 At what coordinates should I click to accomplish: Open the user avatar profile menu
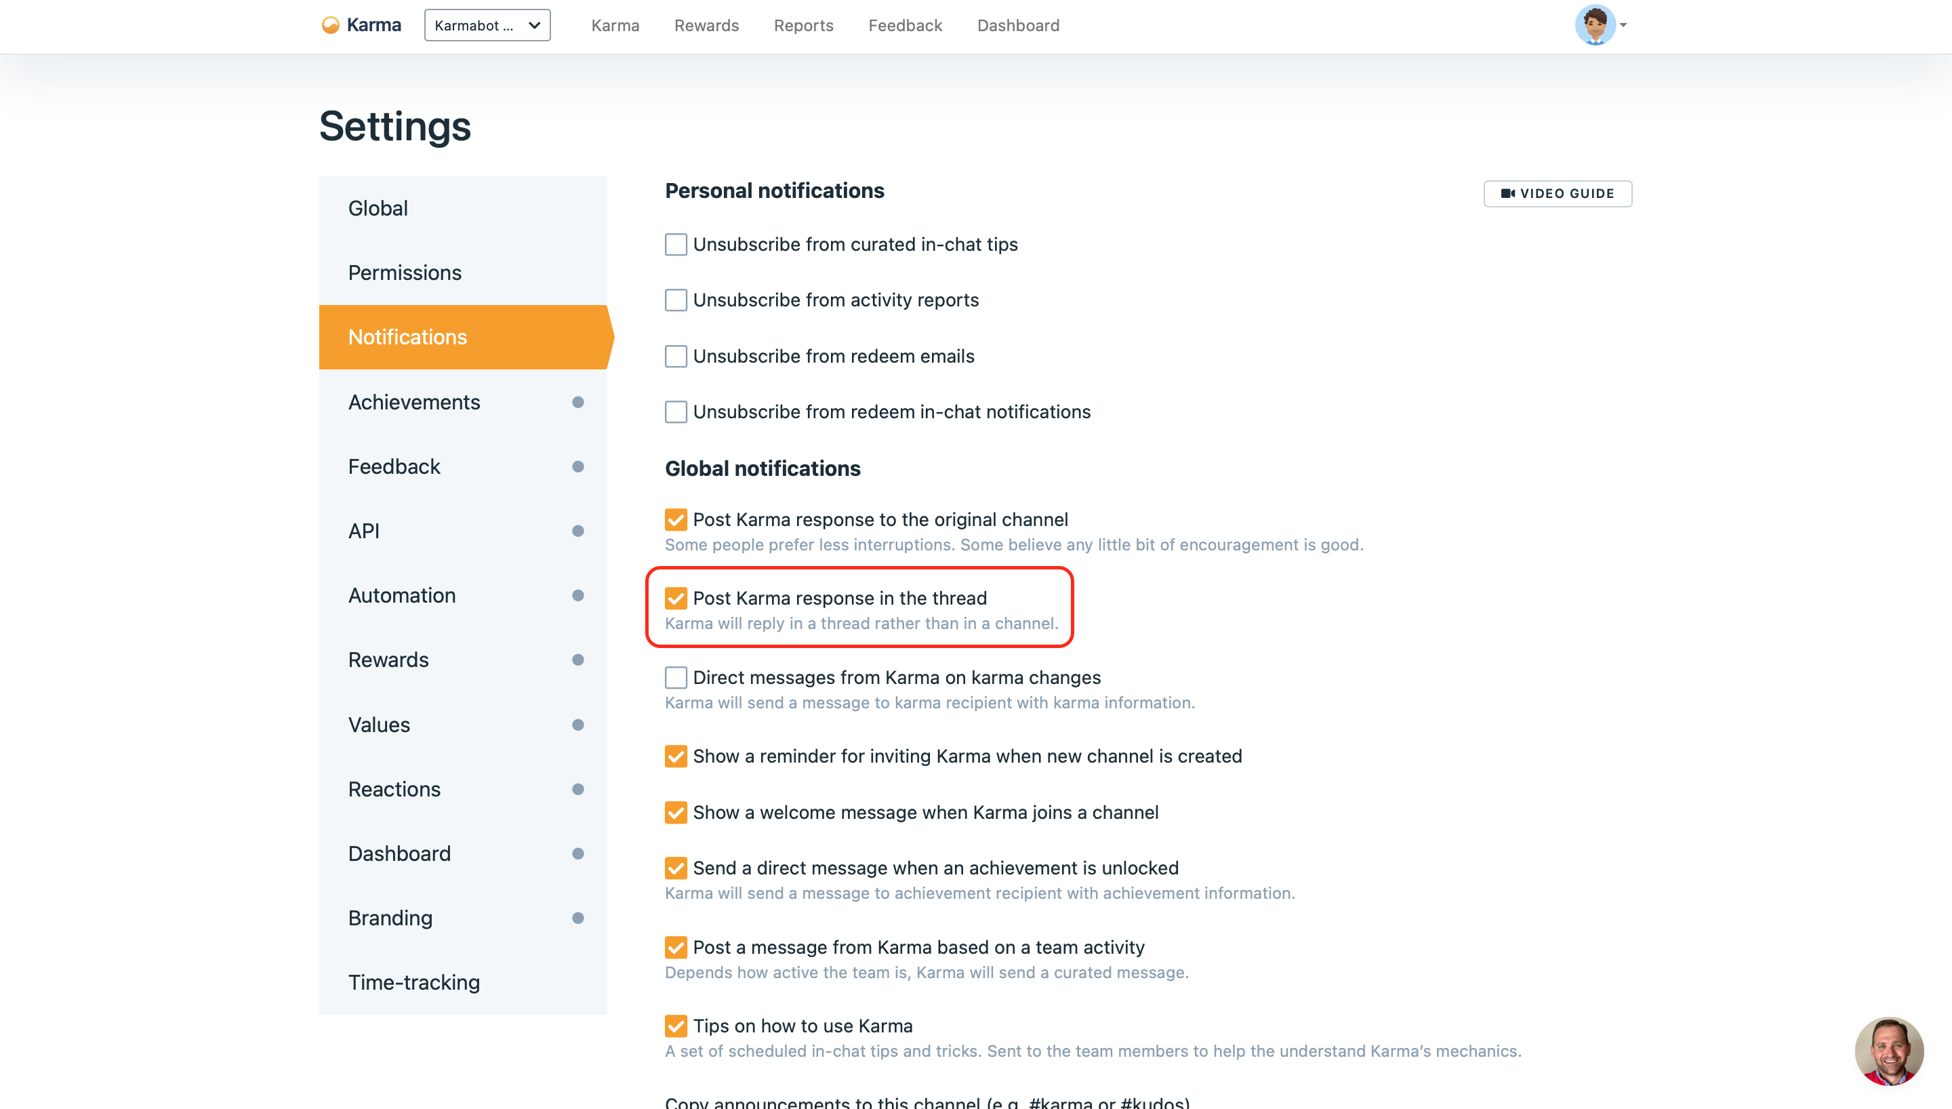(x=1594, y=25)
